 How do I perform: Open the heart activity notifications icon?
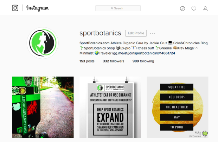tap(194, 9)
